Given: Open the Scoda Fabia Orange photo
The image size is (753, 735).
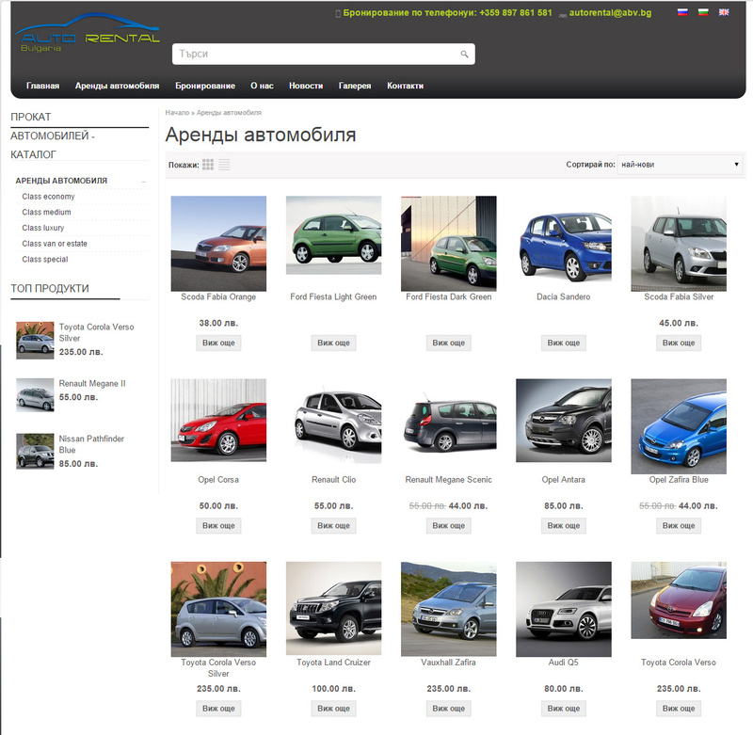Looking at the screenshot, I should point(218,244).
